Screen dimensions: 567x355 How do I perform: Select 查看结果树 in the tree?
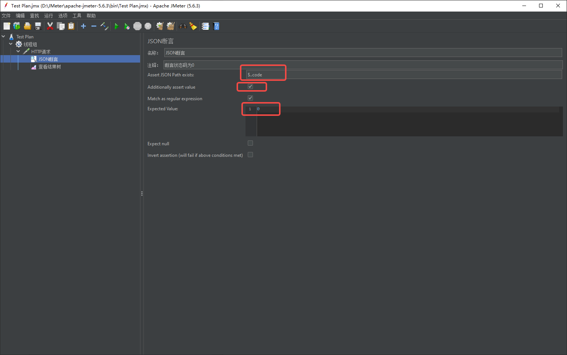[x=50, y=67]
